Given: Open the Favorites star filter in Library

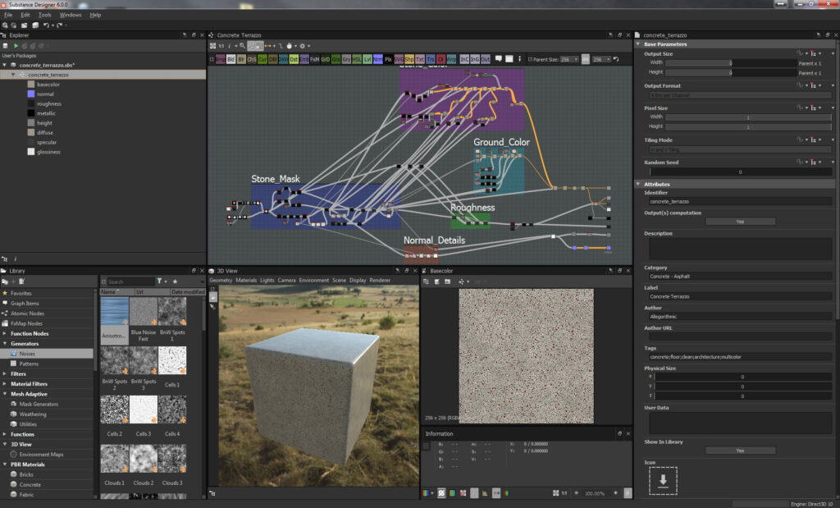Looking at the screenshot, I should tap(175, 281).
